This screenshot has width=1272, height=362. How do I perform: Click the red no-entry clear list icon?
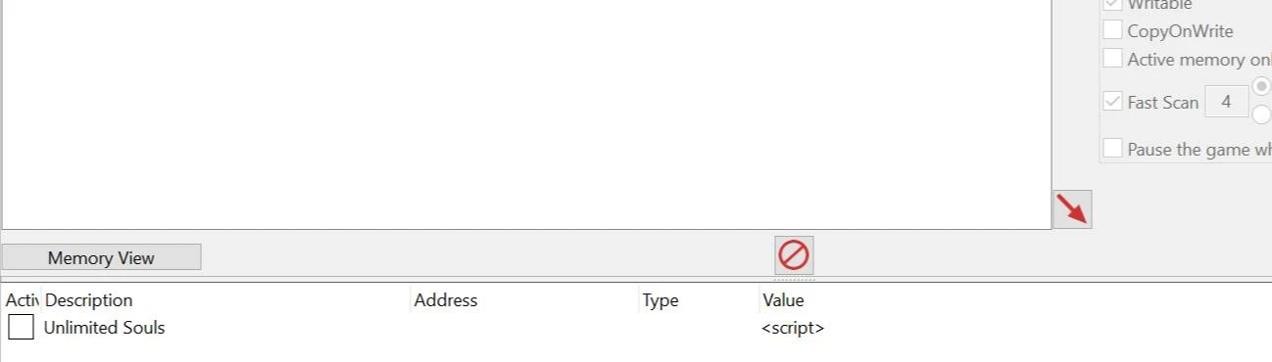pos(794,255)
